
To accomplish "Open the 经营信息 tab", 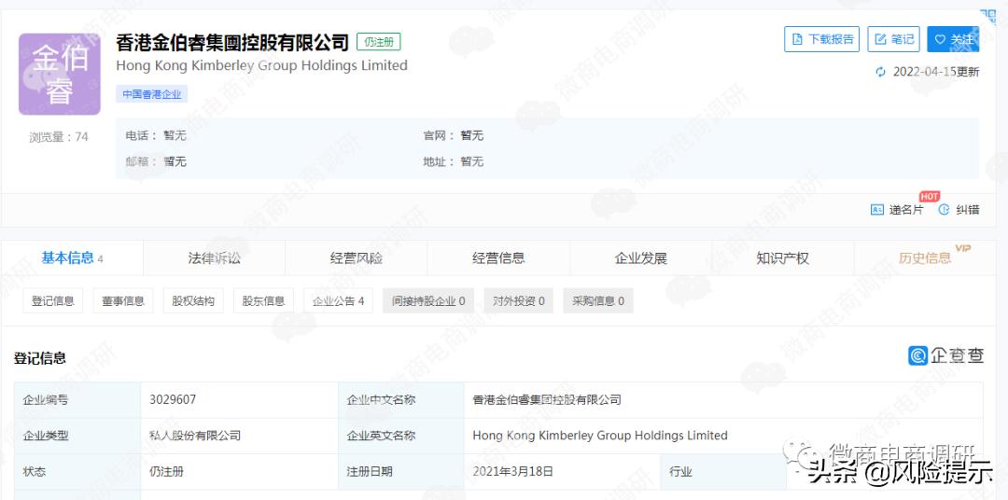I will (x=498, y=258).
